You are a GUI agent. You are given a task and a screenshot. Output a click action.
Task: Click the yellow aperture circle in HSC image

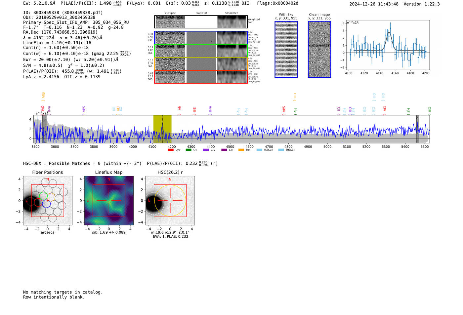[170, 201]
